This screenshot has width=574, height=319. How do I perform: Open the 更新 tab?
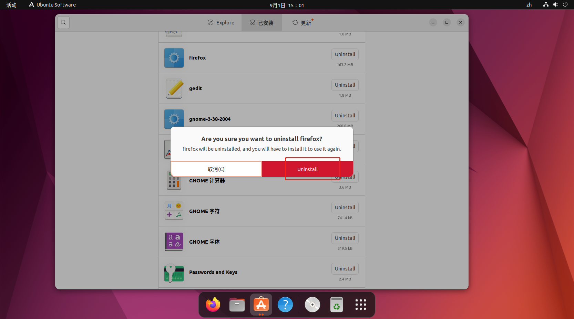click(x=302, y=23)
